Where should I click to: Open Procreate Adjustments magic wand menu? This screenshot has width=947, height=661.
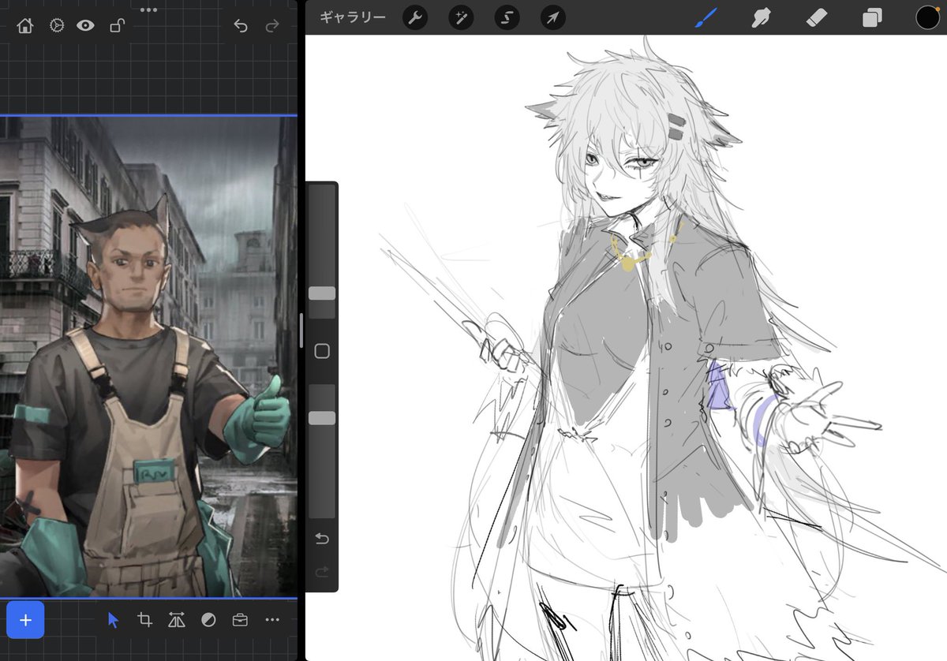(x=461, y=17)
